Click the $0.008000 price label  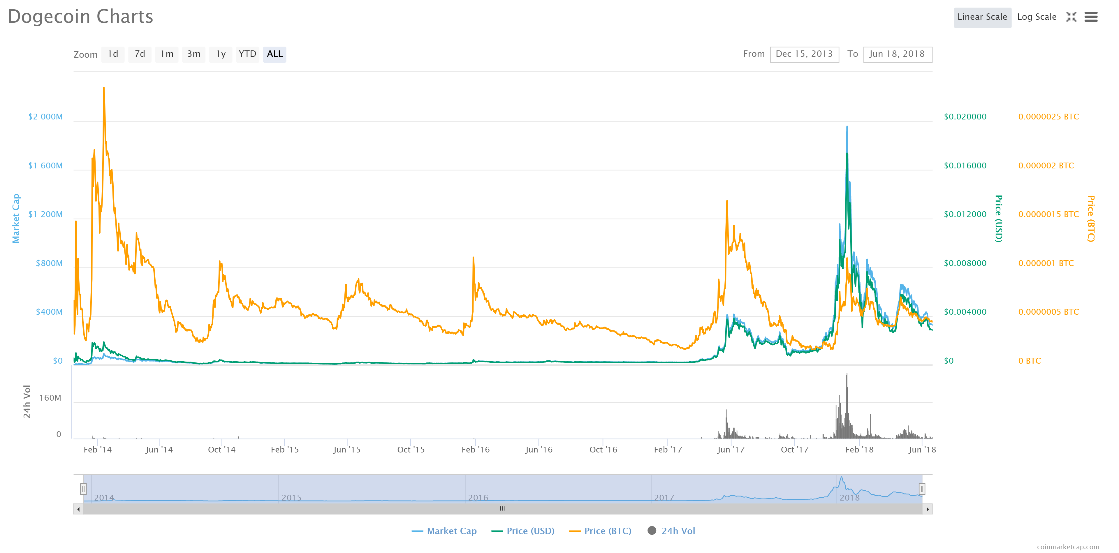(965, 264)
